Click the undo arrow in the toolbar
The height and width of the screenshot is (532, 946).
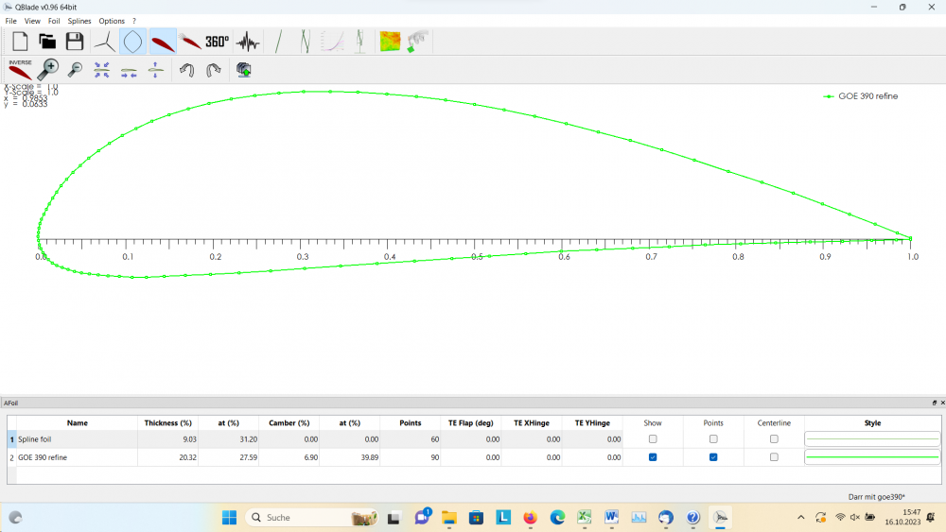(187, 69)
